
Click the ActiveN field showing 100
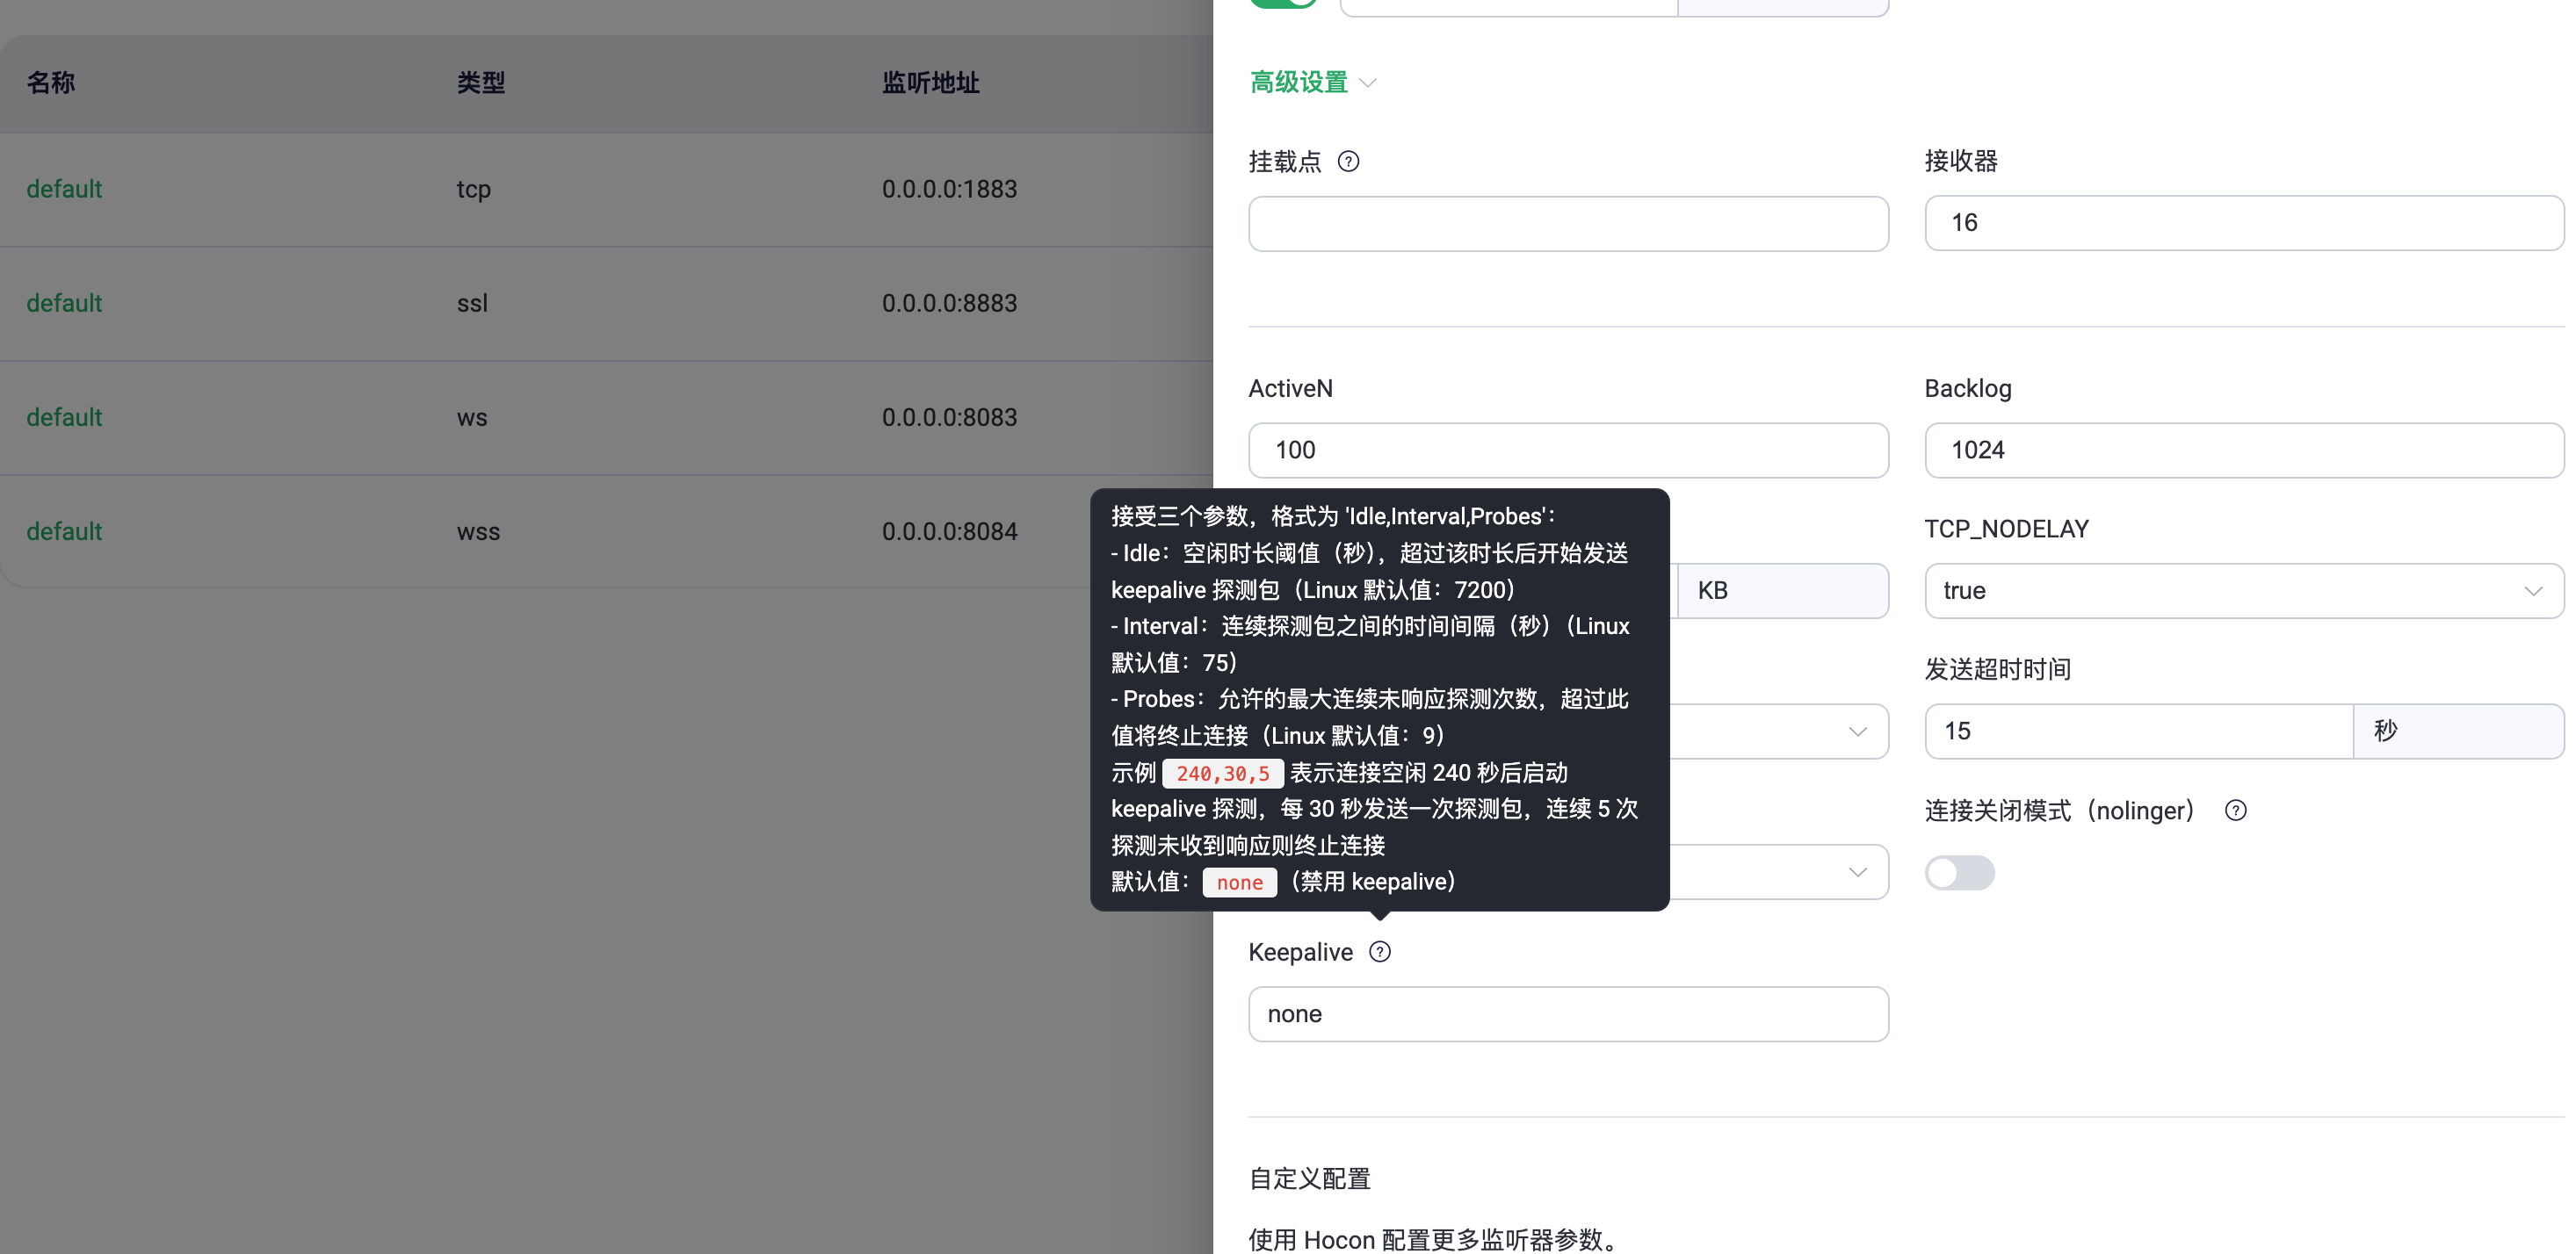point(1568,450)
